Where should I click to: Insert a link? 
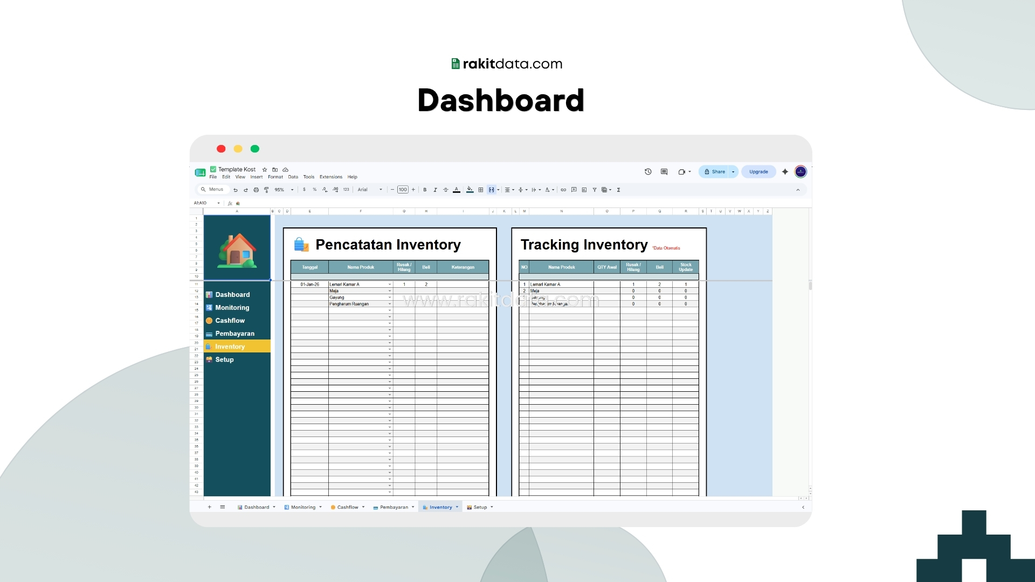563,190
